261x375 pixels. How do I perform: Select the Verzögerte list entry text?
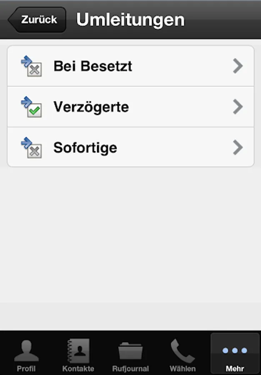click(91, 107)
